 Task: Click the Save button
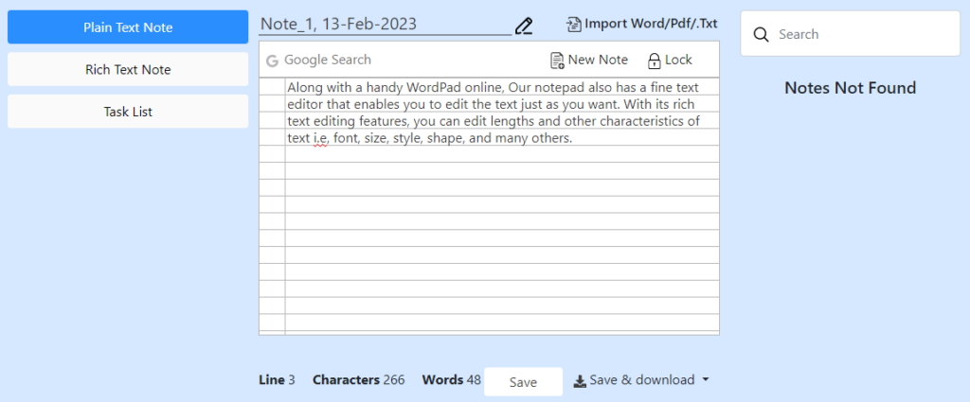[x=523, y=382]
